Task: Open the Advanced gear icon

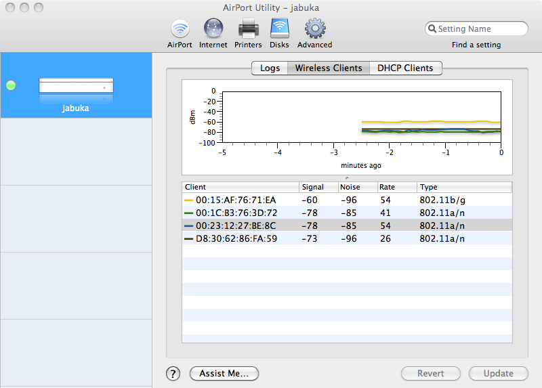Action: 314,28
